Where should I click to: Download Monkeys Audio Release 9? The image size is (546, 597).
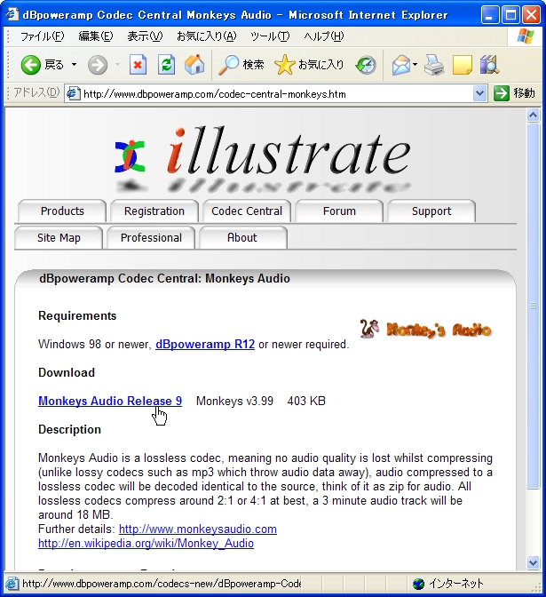click(110, 401)
